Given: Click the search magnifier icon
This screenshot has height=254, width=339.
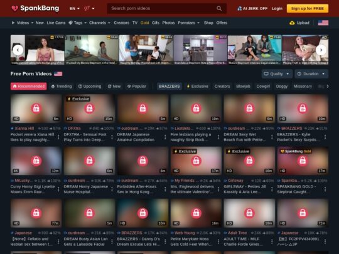Looking at the screenshot, I should click(219, 8).
